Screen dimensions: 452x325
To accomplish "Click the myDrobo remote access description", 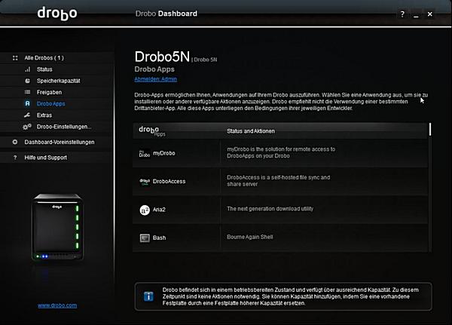I will [281, 152].
